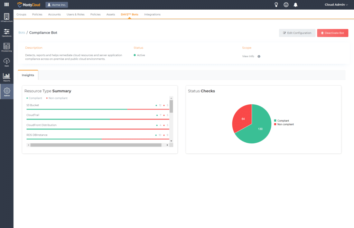The image size is (354, 228).
Task: Expand the Cloud Admin user menu
Action: pos(336,5)
